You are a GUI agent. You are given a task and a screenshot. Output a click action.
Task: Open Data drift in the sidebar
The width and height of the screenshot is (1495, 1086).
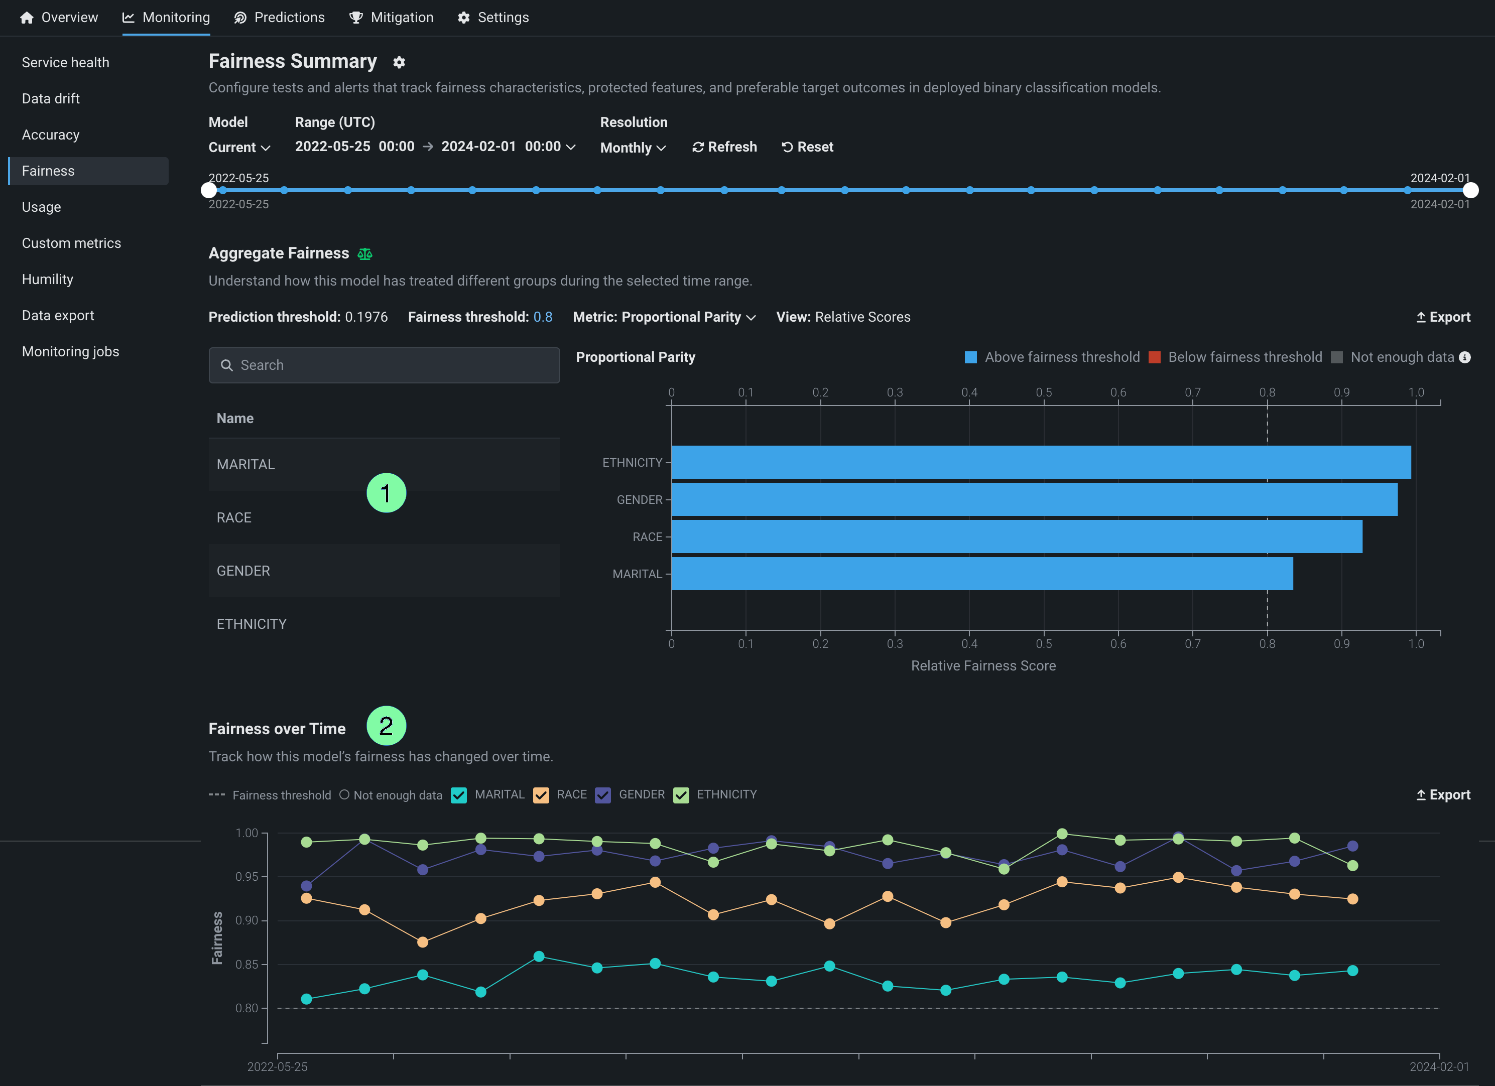51,99
